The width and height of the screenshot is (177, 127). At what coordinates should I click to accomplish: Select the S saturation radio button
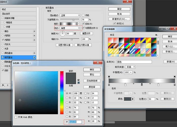pyautogui.click(x=67, y=98)
